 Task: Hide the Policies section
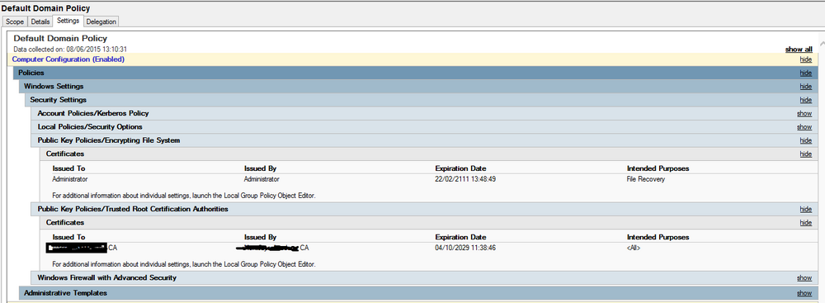click(x=805, y=73)
